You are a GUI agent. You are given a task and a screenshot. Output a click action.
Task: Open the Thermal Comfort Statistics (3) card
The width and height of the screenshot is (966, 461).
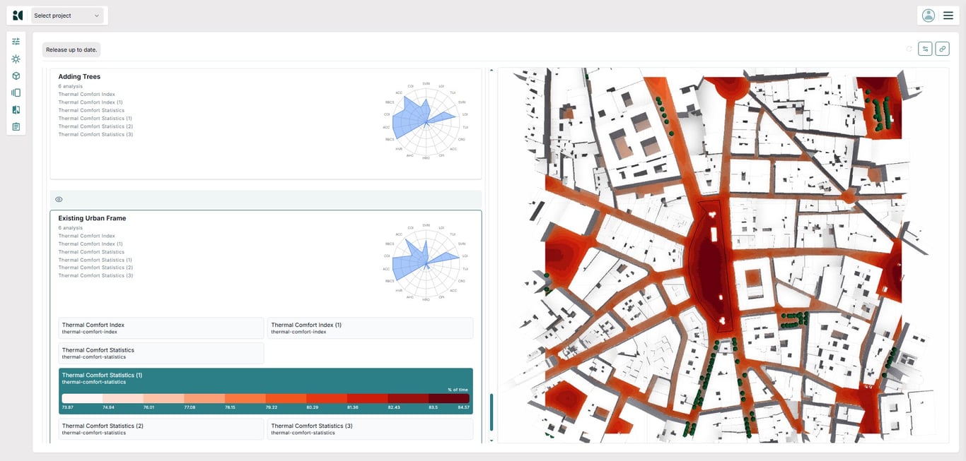[370, 429]
